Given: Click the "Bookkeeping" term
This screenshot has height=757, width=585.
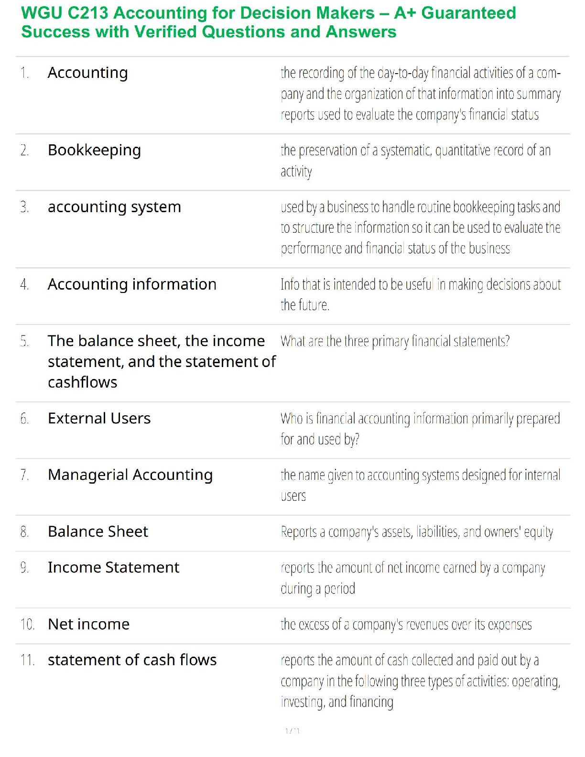Looking at the screenshot, I should (x=94, y=150).
